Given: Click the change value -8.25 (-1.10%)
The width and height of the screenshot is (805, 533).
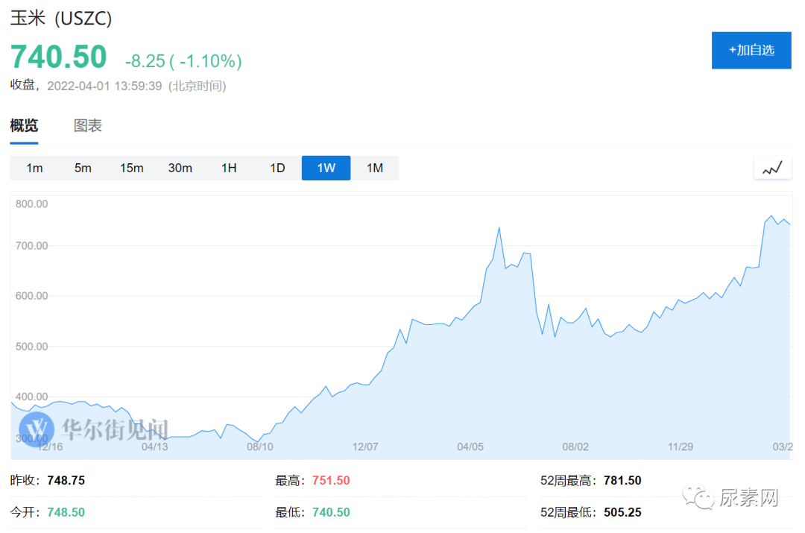Looking at the screenshot, I should coord(183,61).
